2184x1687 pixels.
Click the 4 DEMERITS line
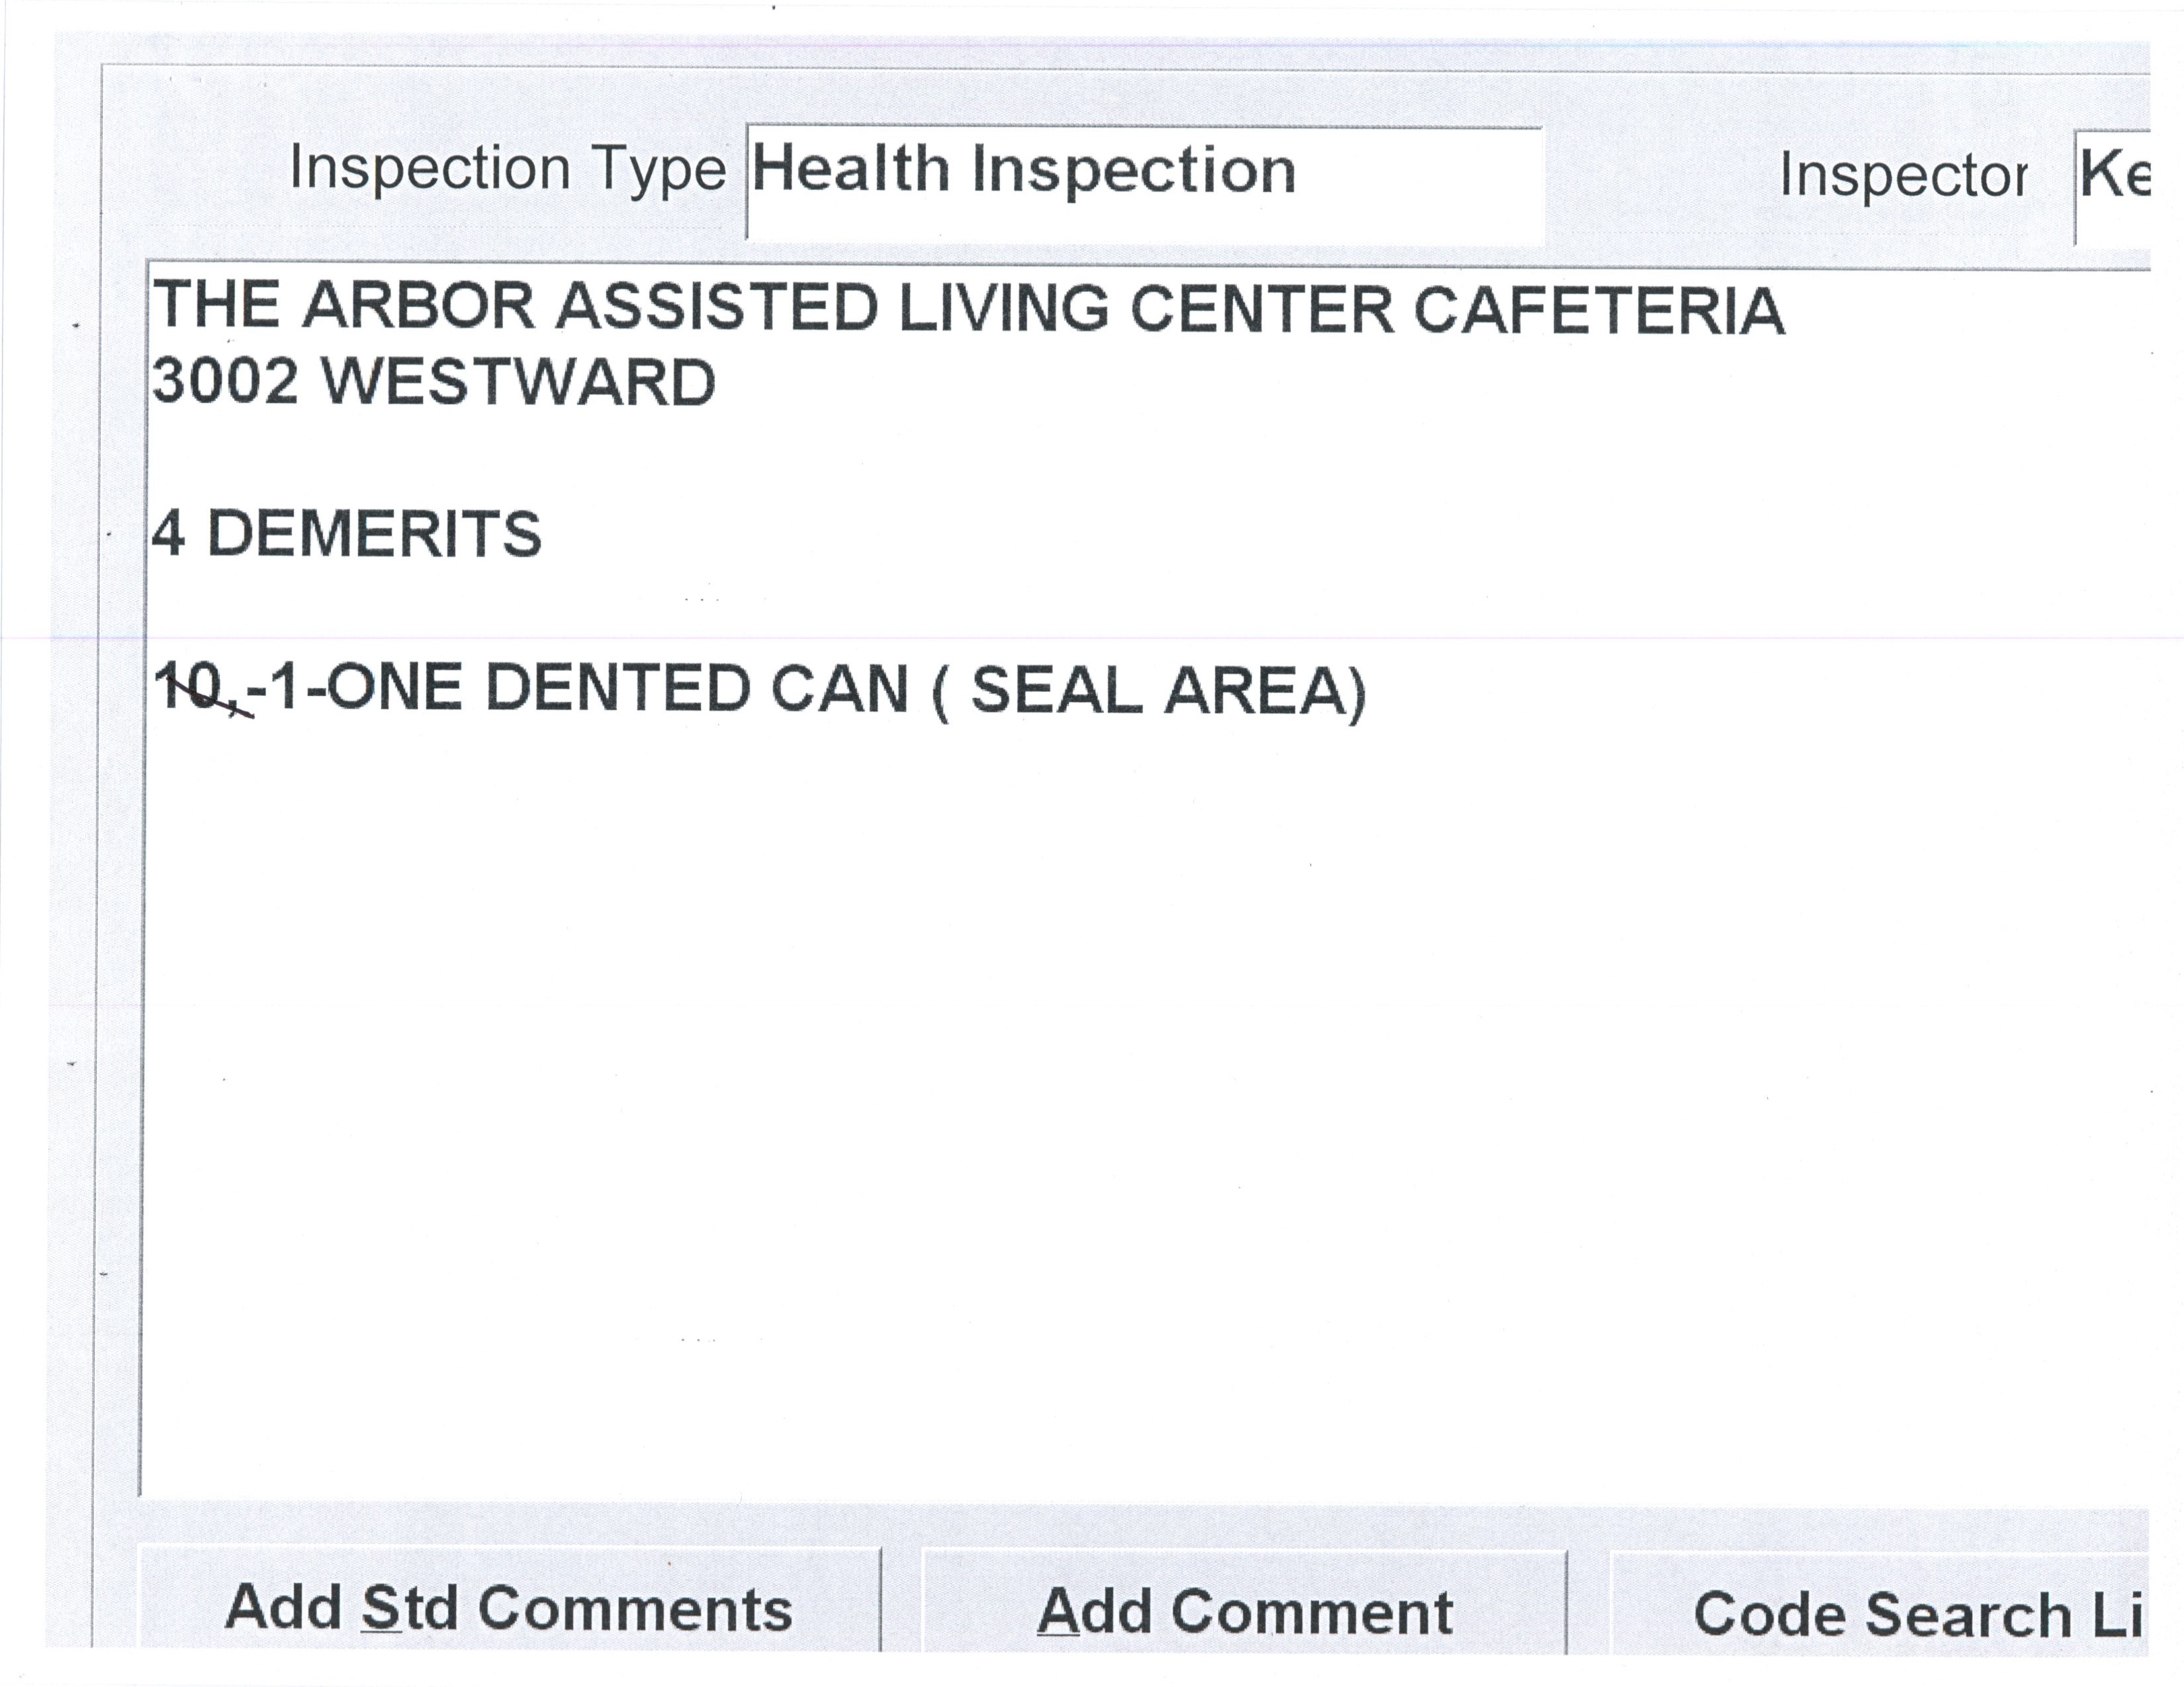tap(346, 534)
